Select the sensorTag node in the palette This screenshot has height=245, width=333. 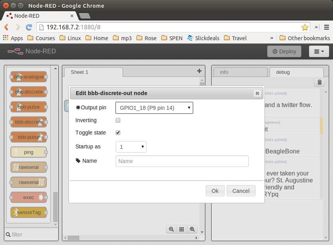pos(29,212)
